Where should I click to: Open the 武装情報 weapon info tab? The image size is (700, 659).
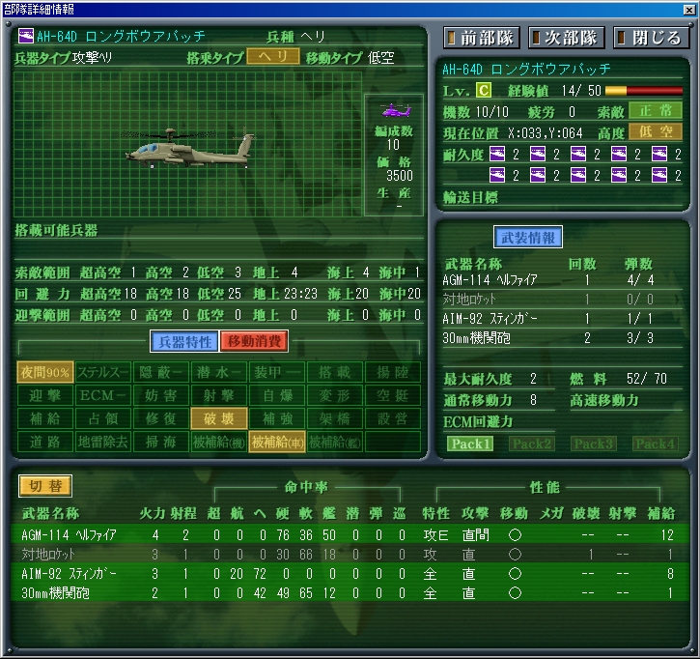click(528, 237)
